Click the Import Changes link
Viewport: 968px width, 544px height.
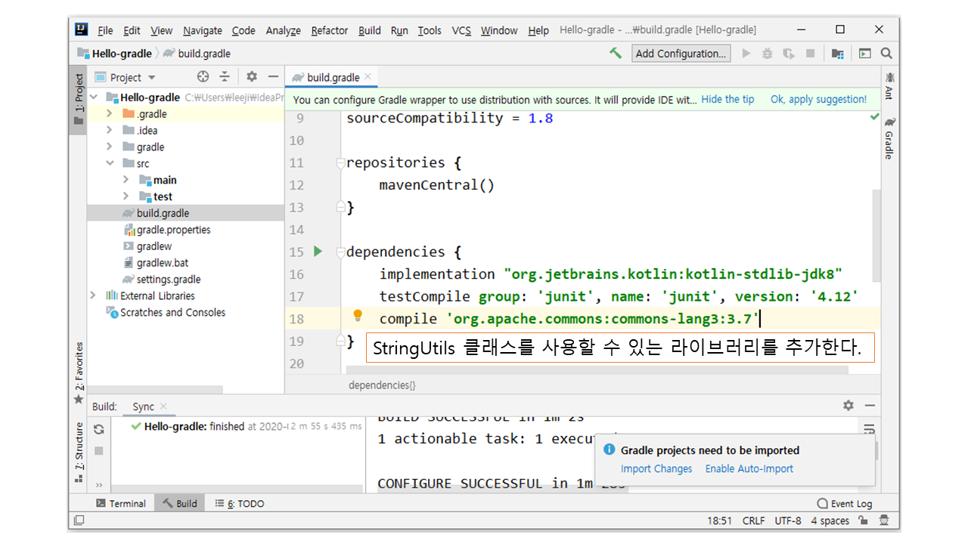[x=656, y=468]
